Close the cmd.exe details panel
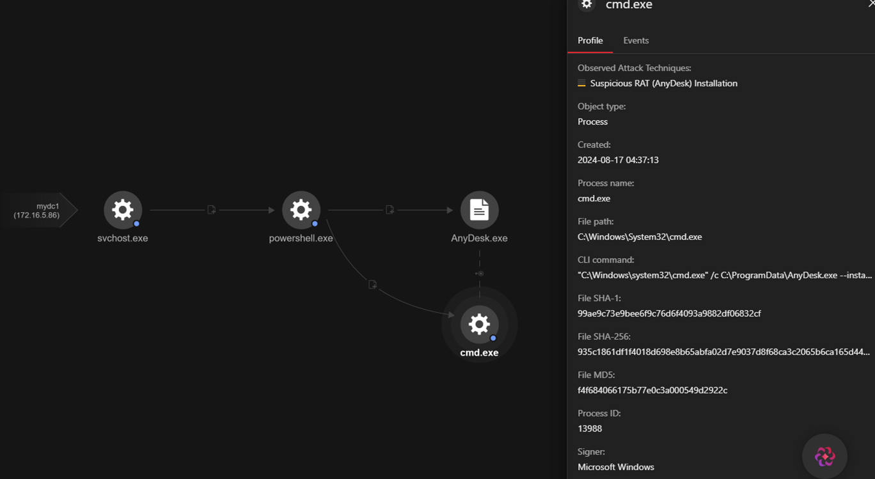875x479 pixels. (871, 4)
